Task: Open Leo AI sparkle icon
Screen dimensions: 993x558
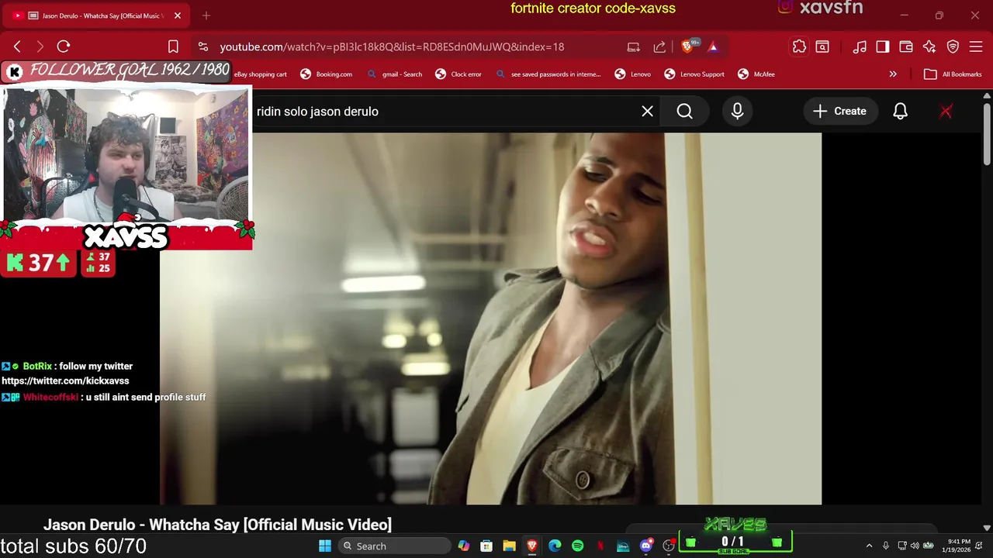Action: coord(929,46)
